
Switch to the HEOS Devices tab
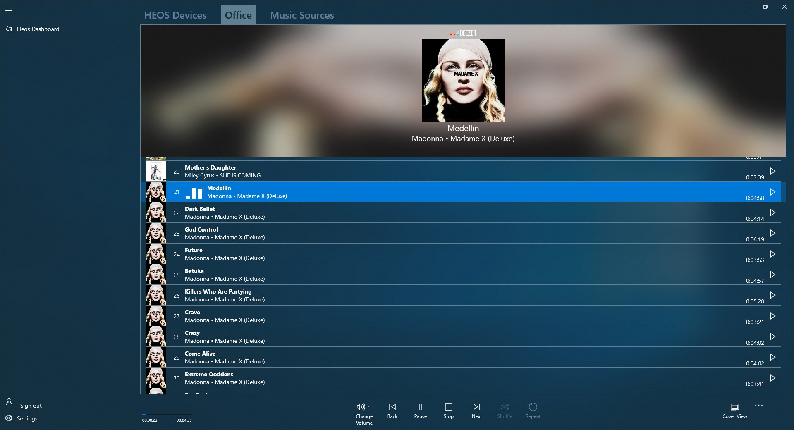(175, 15)
